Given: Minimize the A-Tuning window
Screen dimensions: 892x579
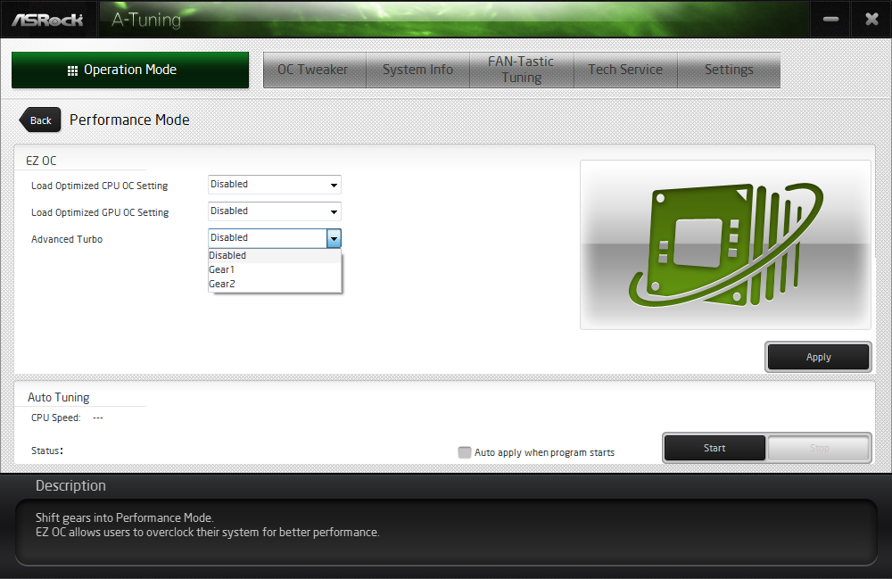Looking at the screenshot, I should click(830, 20).
